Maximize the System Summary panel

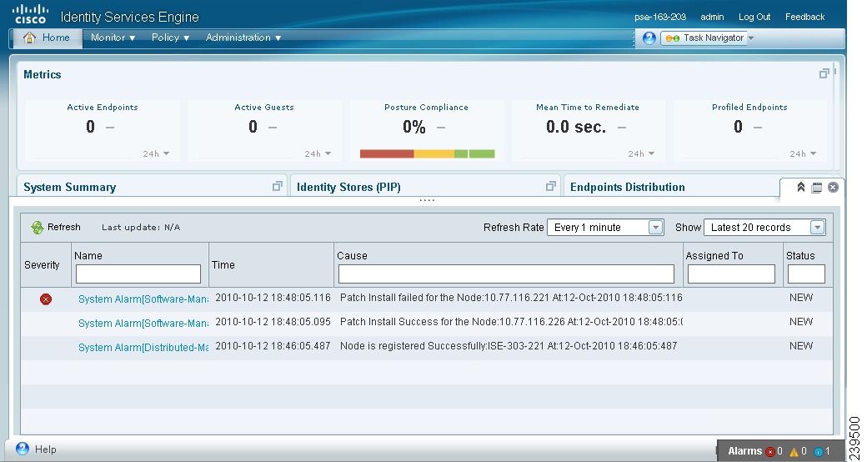pos(277,187)
